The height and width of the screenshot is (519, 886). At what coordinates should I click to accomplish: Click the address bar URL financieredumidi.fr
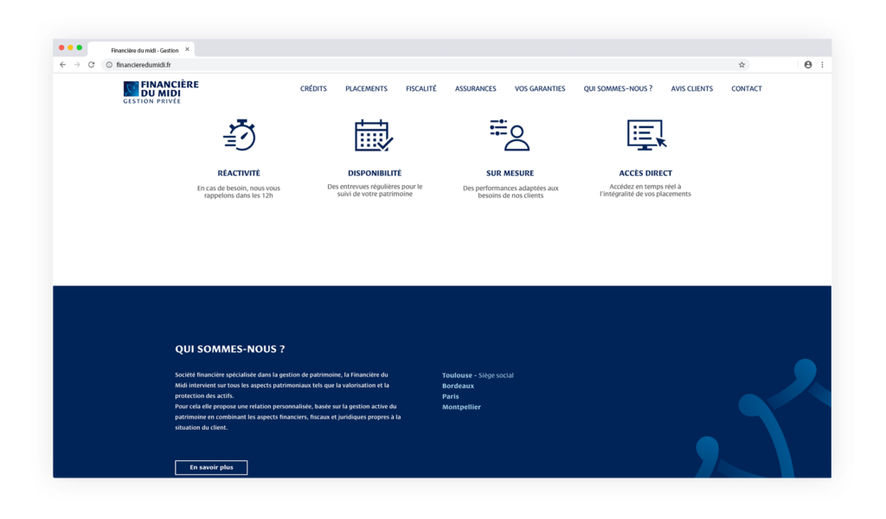[144, 65]
